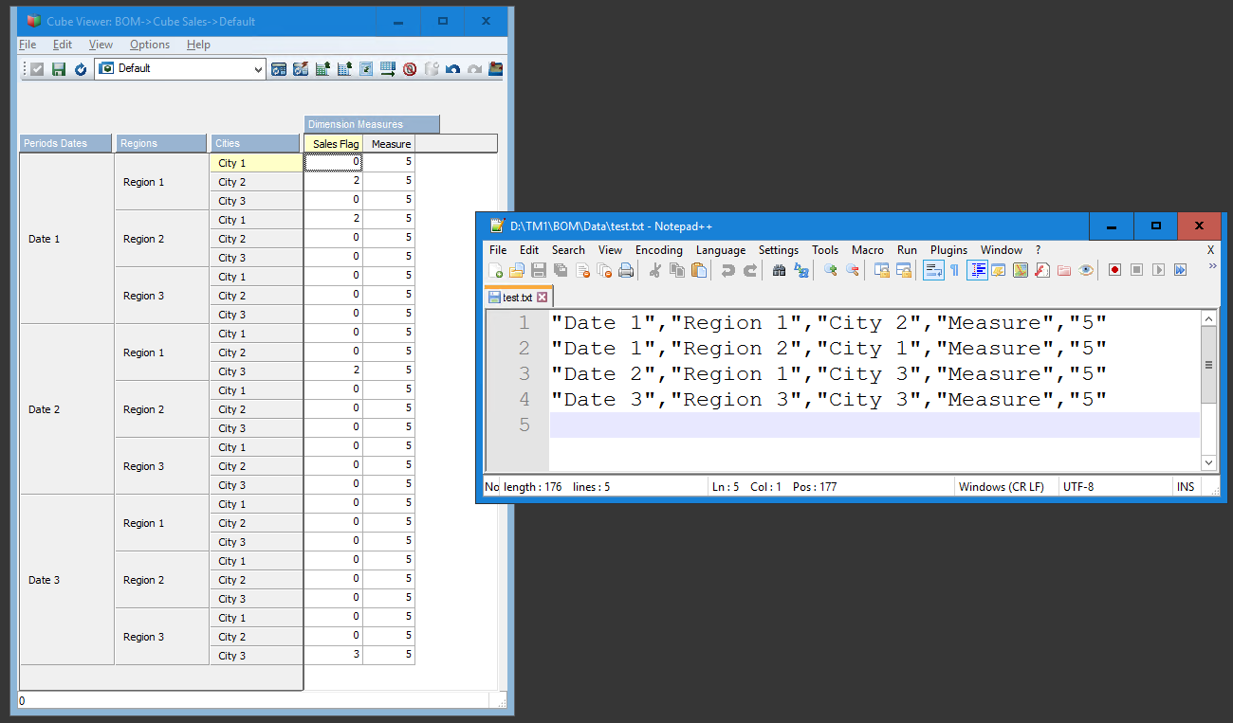Click the Print icon in Notepad++
This screenshot has width=1233, height=723.
coord(626,270)
